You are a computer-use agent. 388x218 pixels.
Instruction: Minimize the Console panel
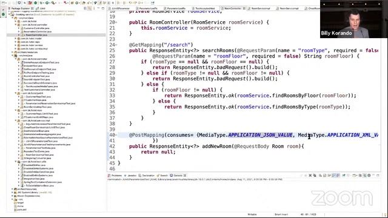click(x=373, y=176)
